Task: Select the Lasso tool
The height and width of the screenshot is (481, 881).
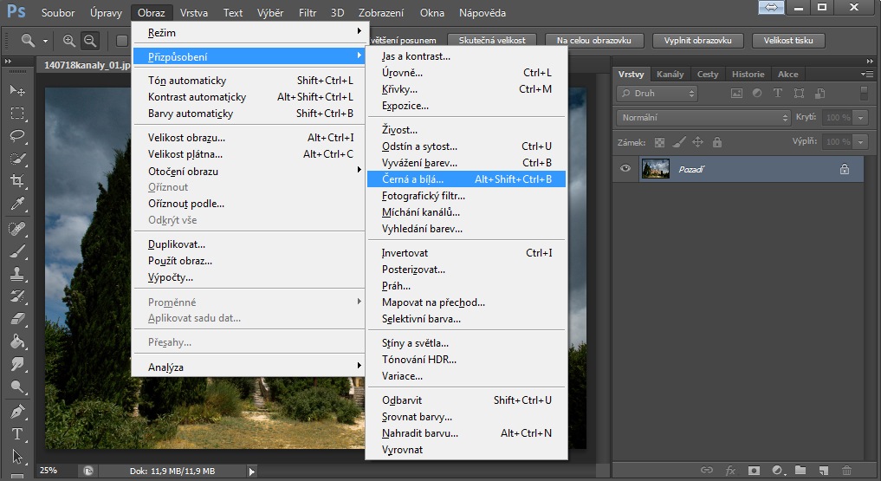Action: pyautogui.click(x=16, y=136)
